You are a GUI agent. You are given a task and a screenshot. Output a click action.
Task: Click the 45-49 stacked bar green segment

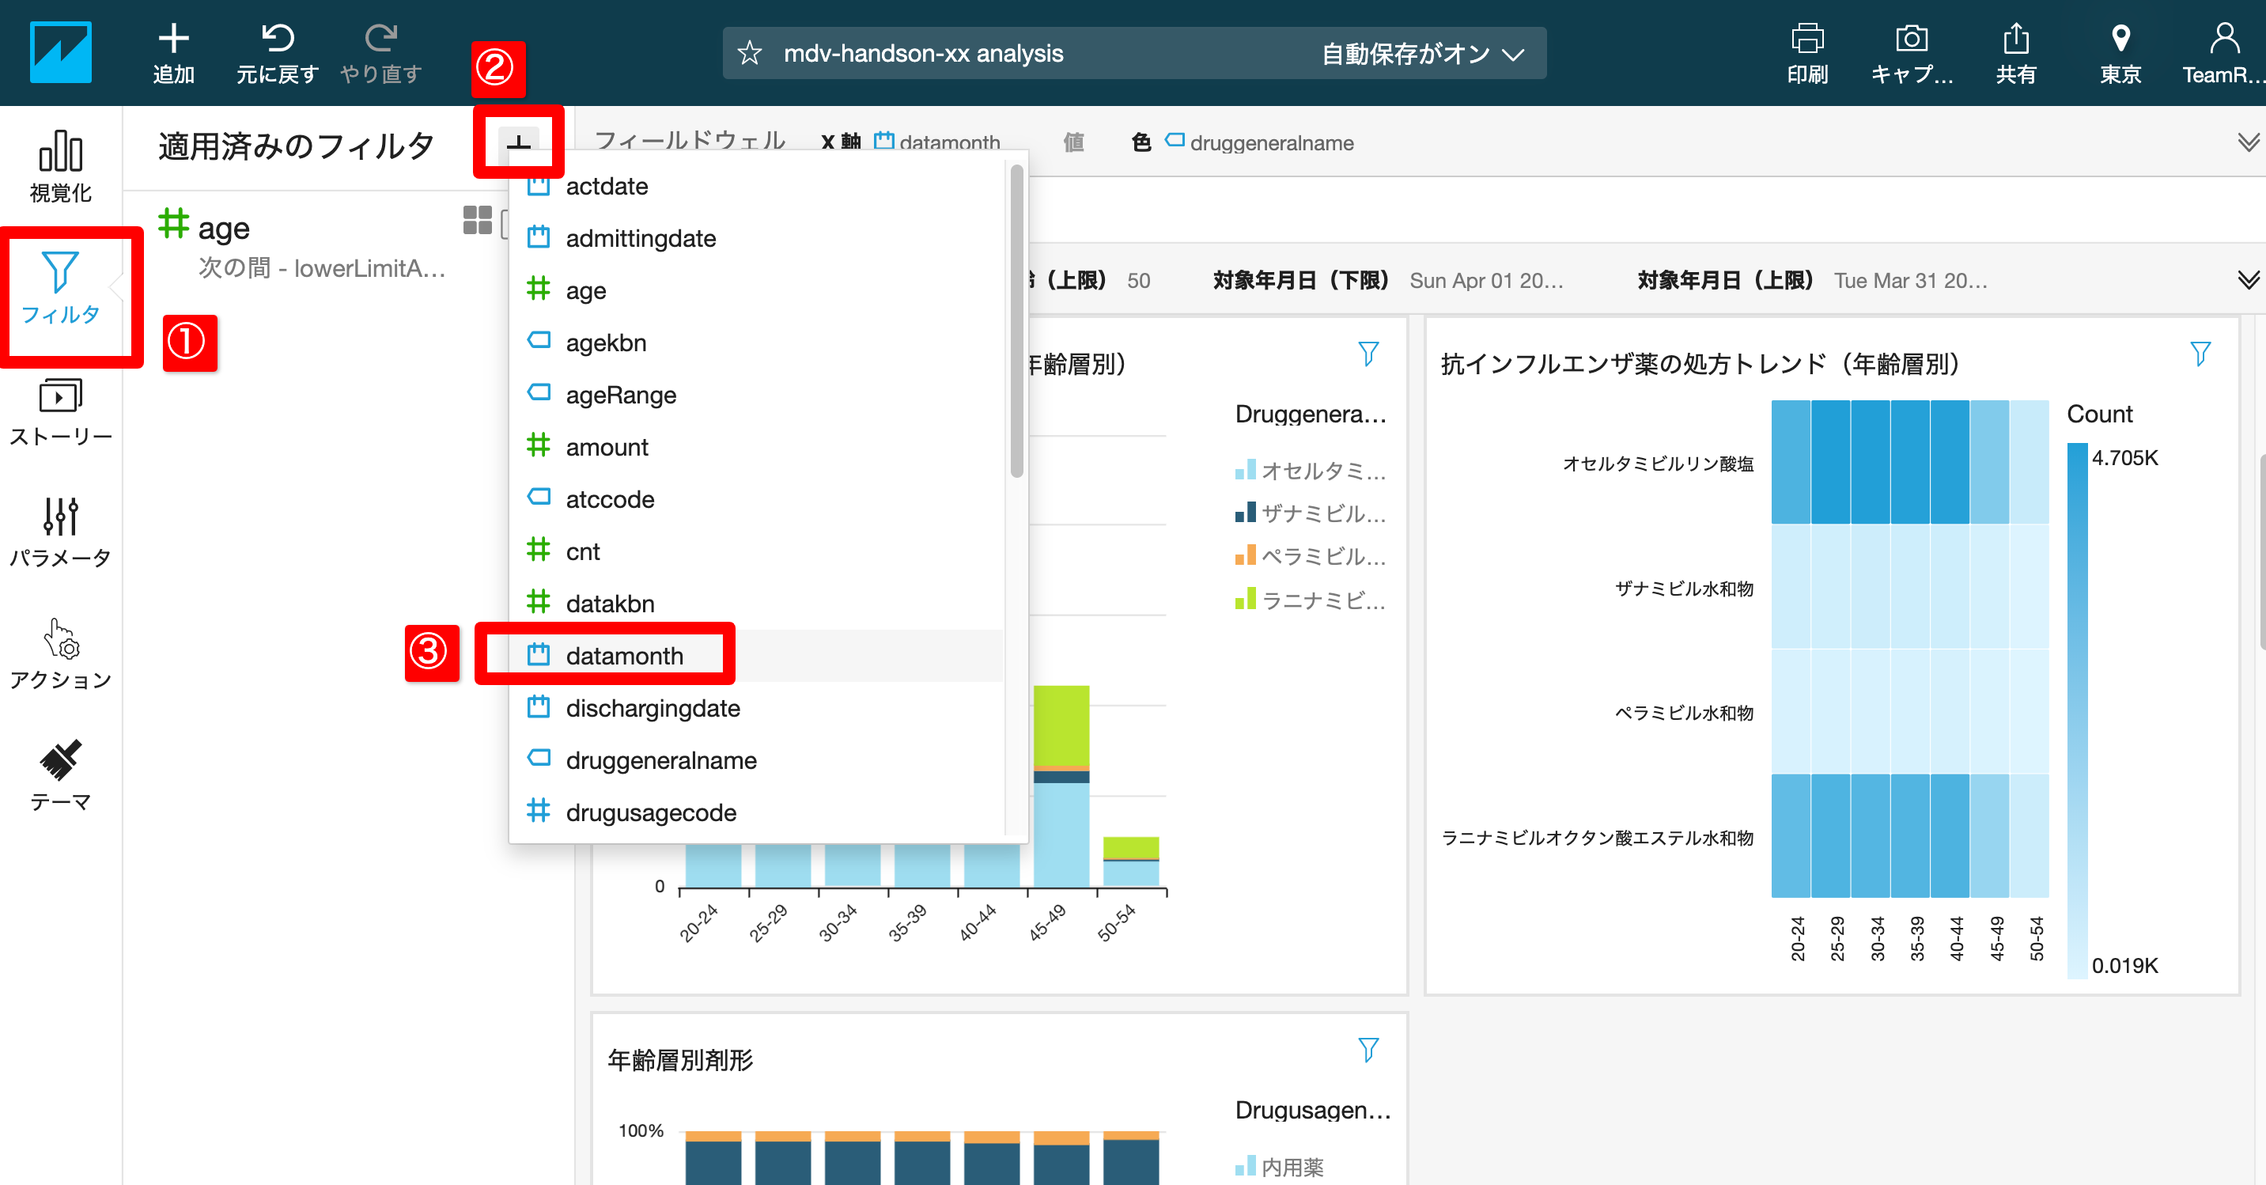(x=1061, y=725)
